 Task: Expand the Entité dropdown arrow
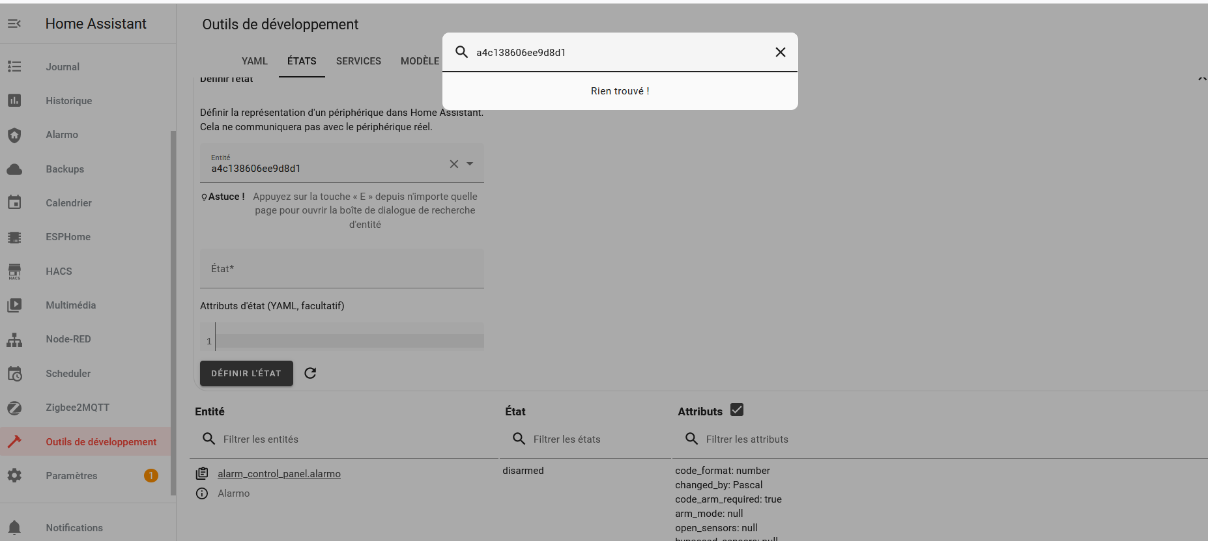point(470,164)
